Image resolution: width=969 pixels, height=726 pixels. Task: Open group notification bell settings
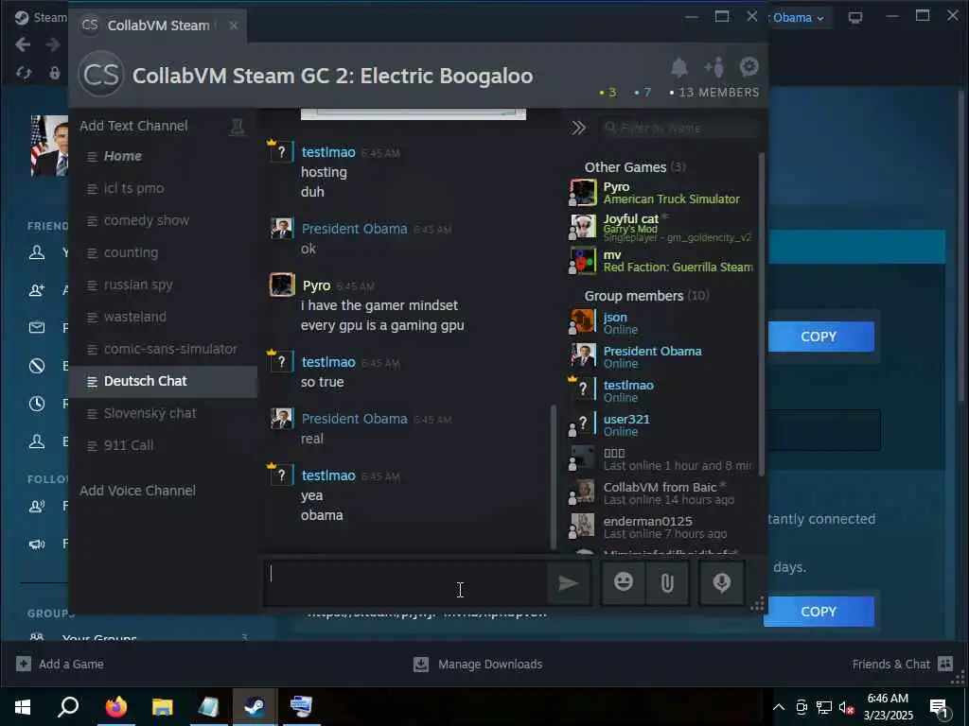679,67
